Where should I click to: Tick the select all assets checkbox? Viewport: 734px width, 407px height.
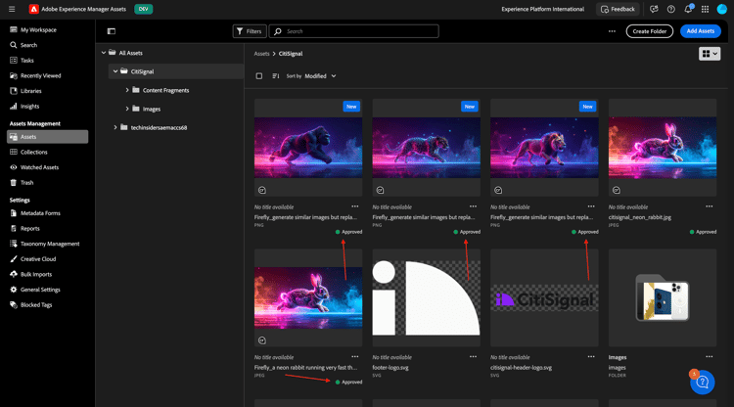point(259,75)
